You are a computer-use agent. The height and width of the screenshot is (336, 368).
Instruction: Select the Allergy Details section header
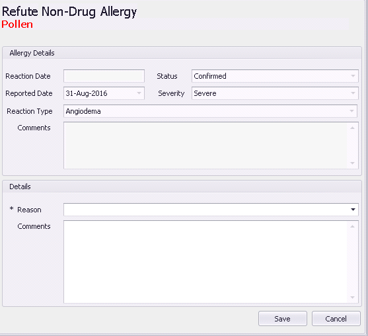click(x=32, y=53)
